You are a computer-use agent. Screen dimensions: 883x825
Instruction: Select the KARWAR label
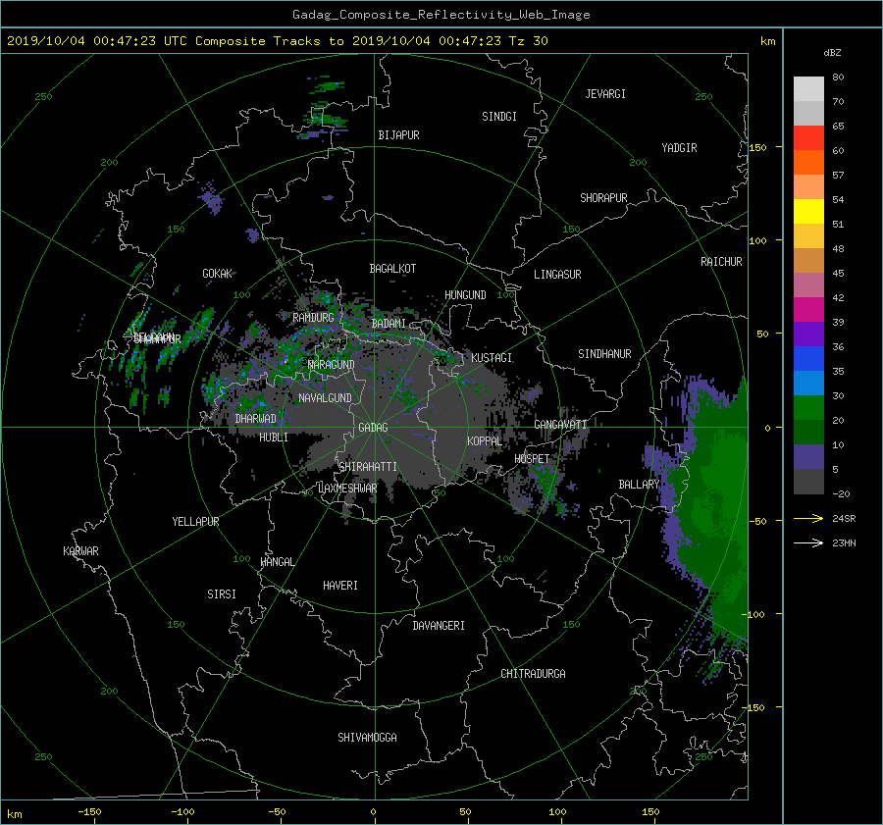tap(80, 551)
